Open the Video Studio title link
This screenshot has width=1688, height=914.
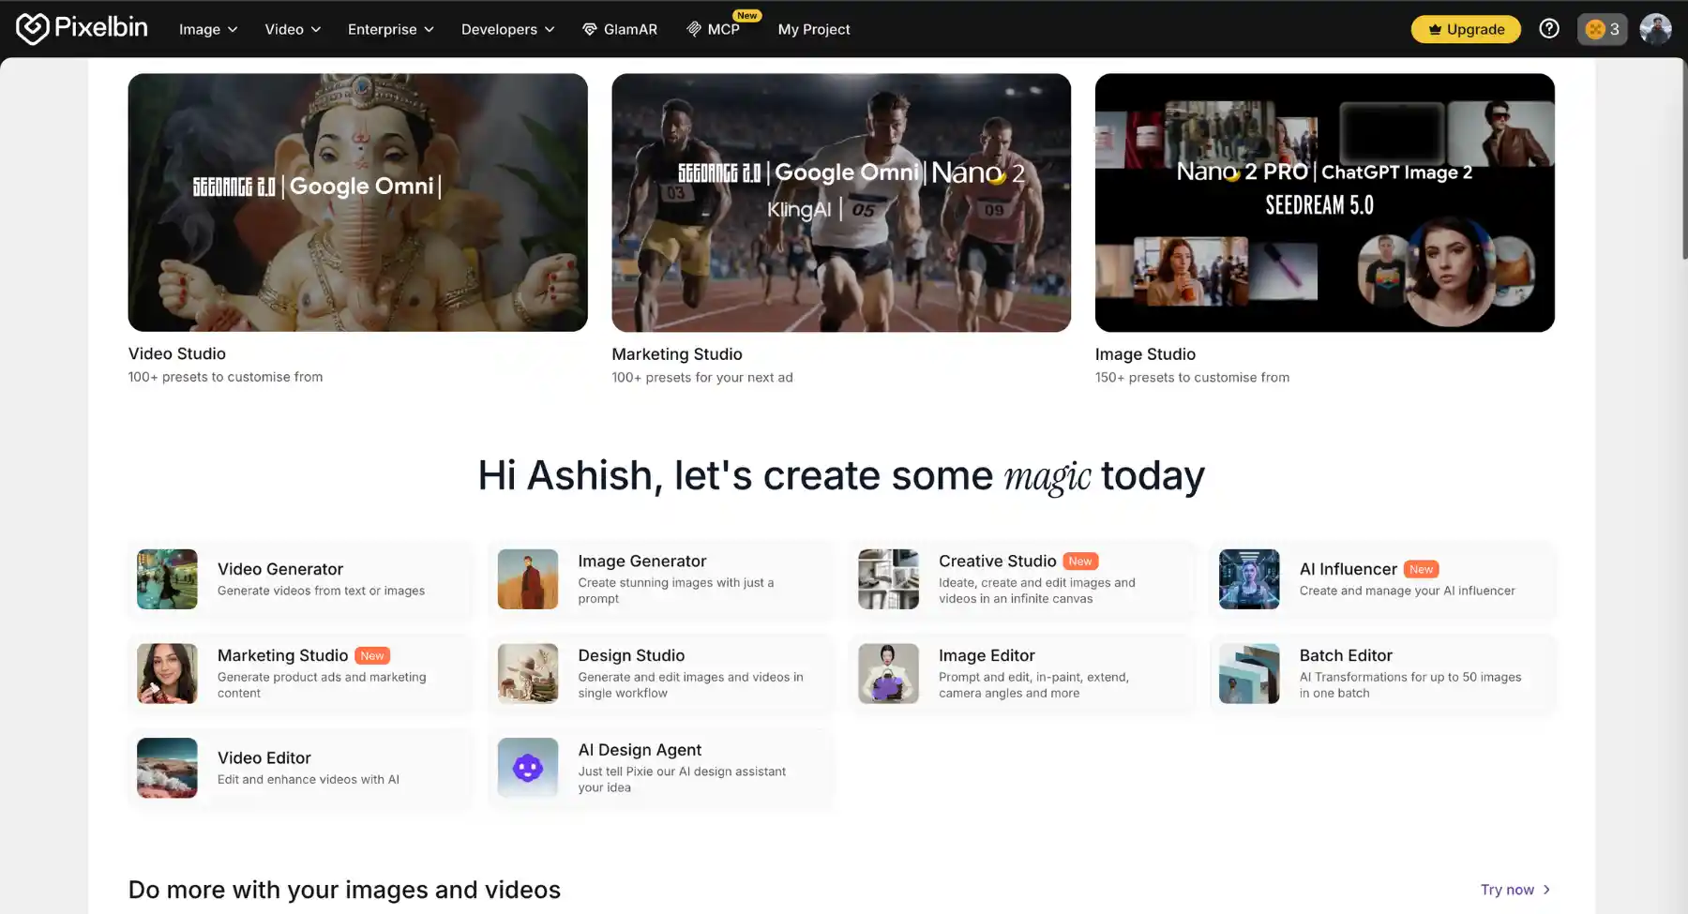coord(177,353)
